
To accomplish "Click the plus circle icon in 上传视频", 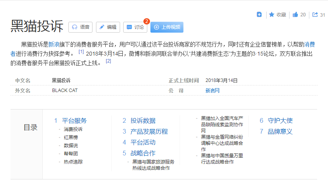I will point(156,27).
